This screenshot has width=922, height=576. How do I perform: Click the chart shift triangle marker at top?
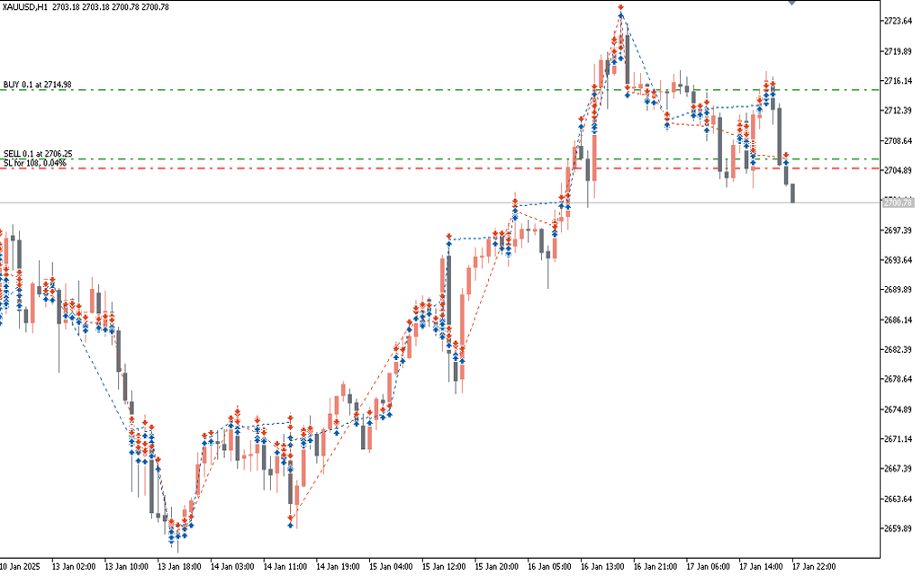pos(791,3)
